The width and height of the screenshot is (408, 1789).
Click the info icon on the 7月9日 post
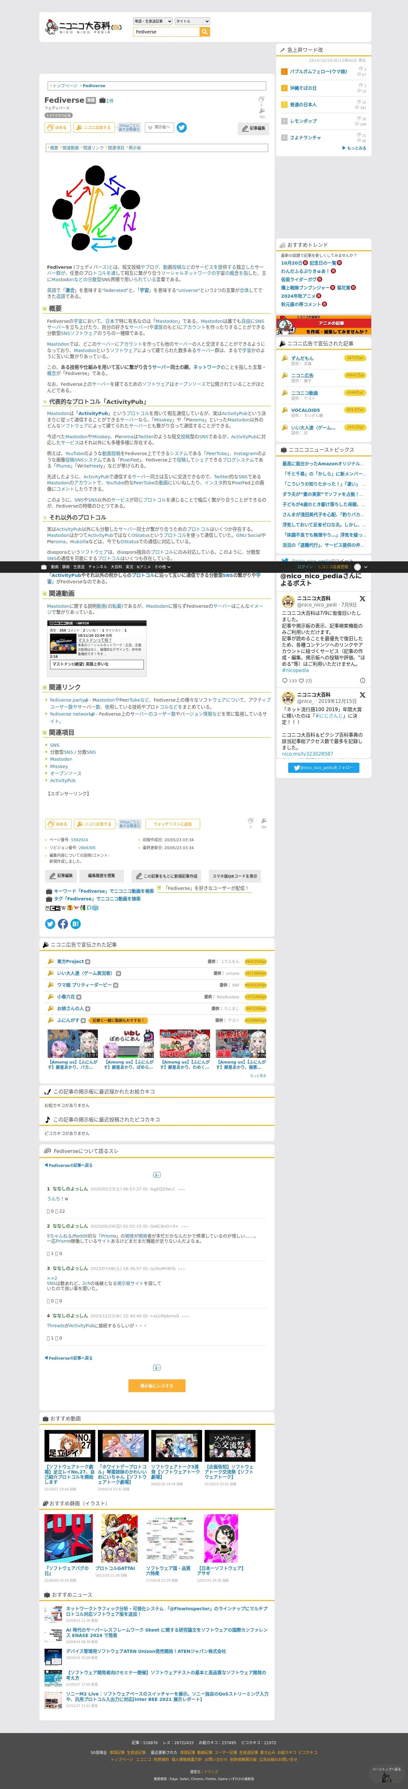tap(362, 681)
